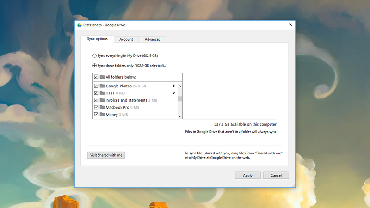The width and height of the screenshot is (370, 208).
Task: Click the 537.2 GB available text
Action: [246, 124]
